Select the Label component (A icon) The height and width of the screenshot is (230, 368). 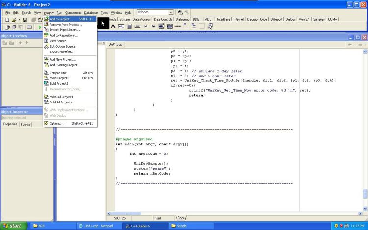coord(113,26)
